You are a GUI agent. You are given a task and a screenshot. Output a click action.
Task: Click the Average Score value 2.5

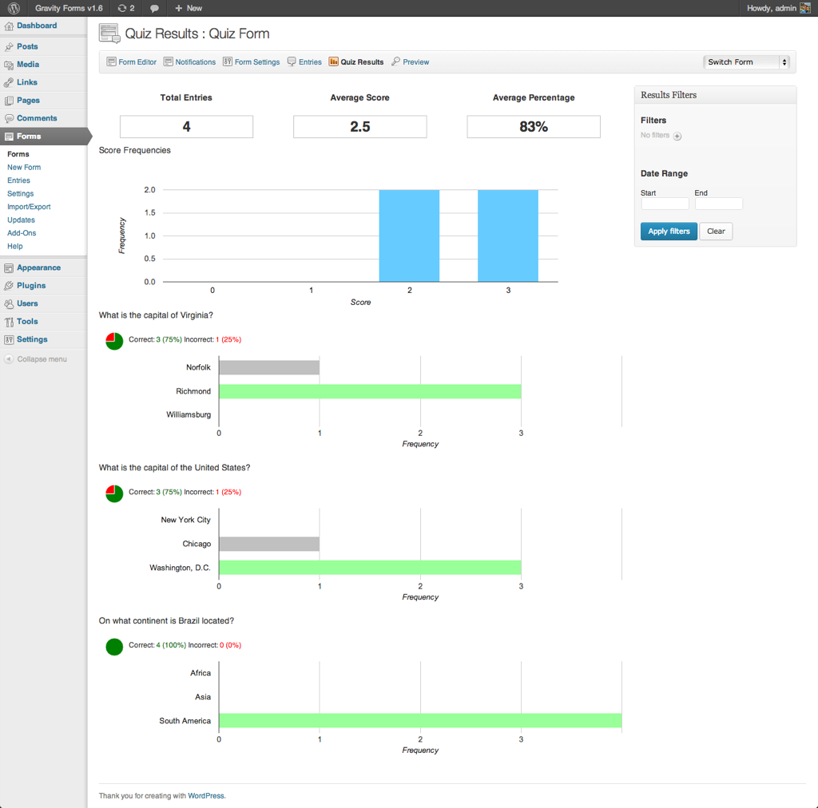coord(360,127)
